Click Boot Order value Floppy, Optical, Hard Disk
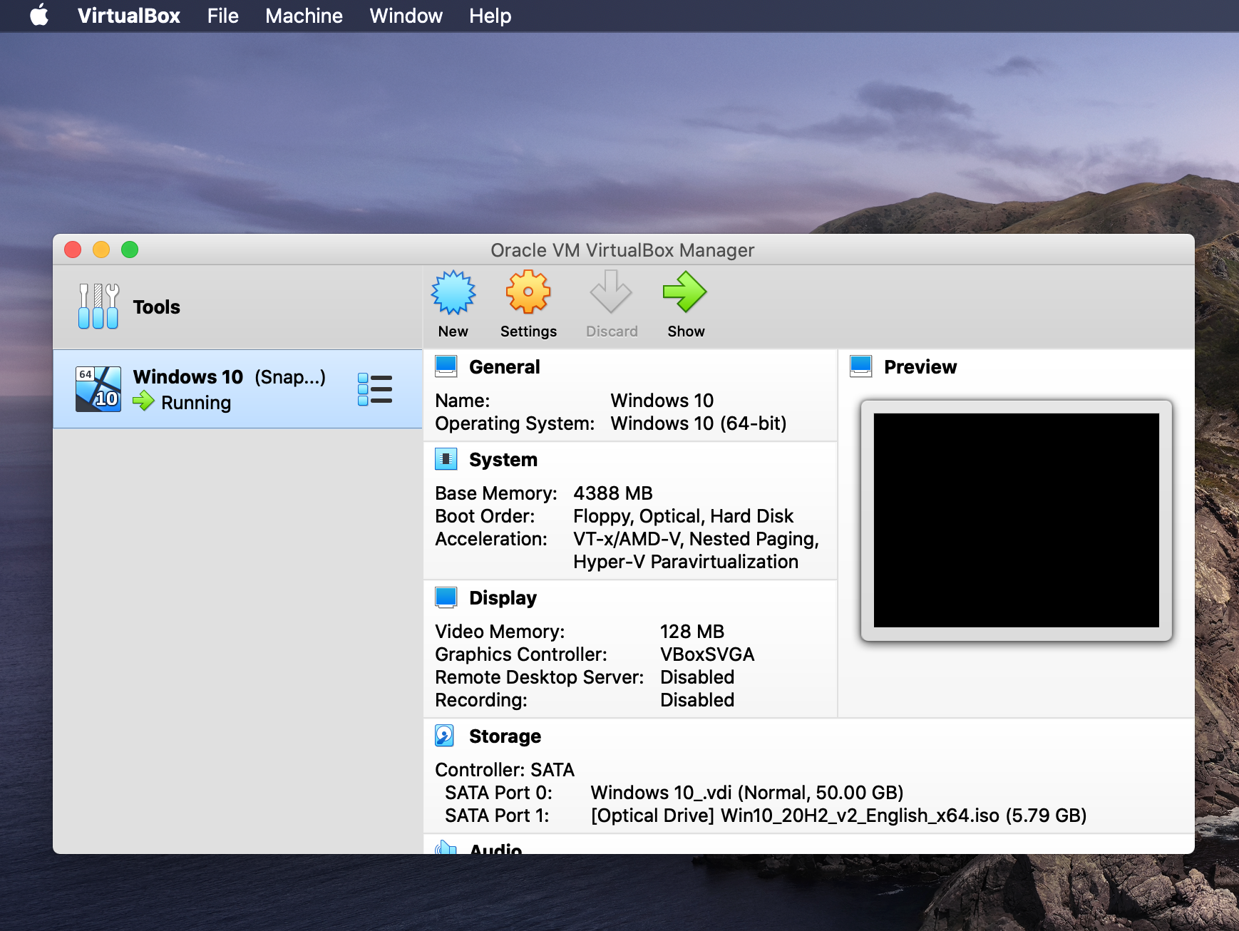This screenshot has height=931, width=1239. [683, 516]
